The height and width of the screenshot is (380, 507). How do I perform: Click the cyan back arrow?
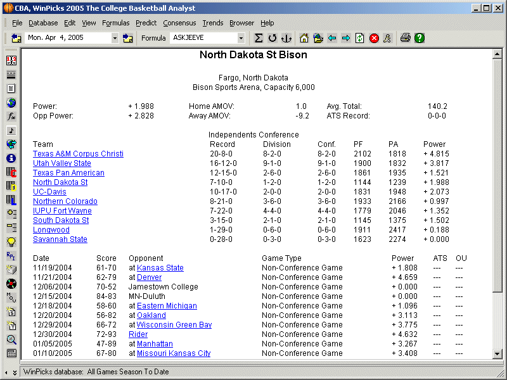(x=332, y=38)
